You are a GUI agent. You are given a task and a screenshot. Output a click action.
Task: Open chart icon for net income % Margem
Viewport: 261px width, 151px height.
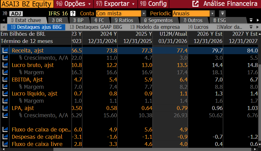(x=5, y=101)
